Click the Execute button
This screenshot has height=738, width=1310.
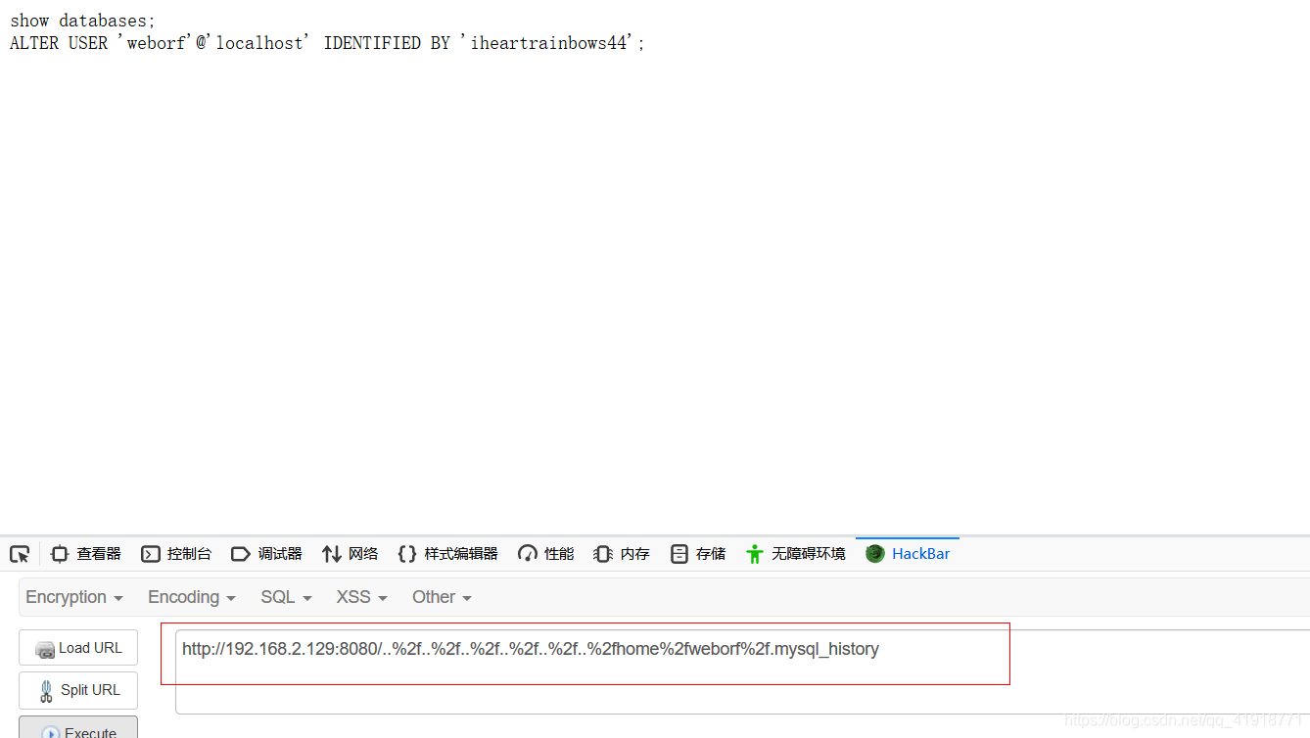78,728
